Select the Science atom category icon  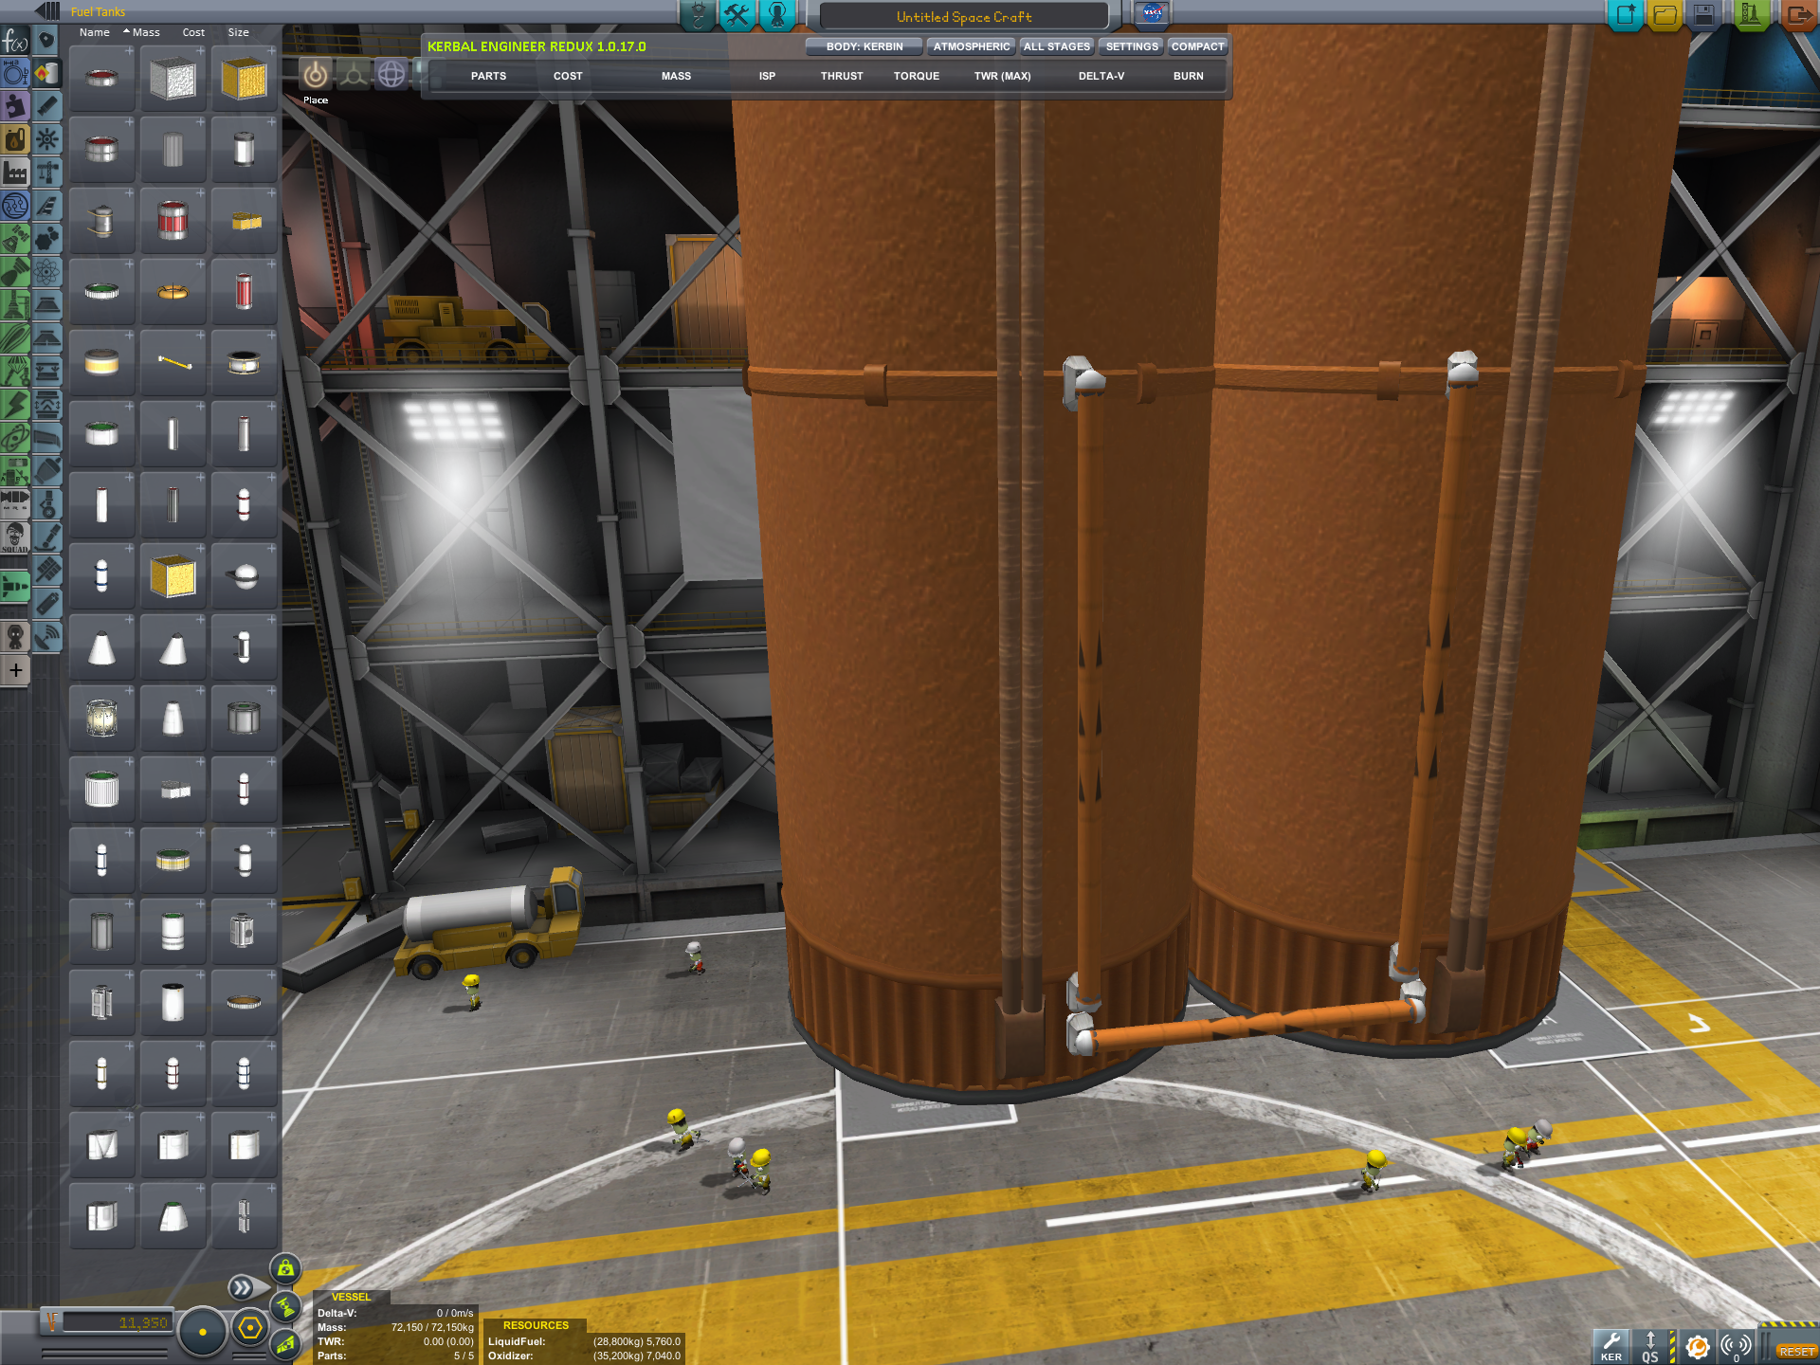[46, 272]
